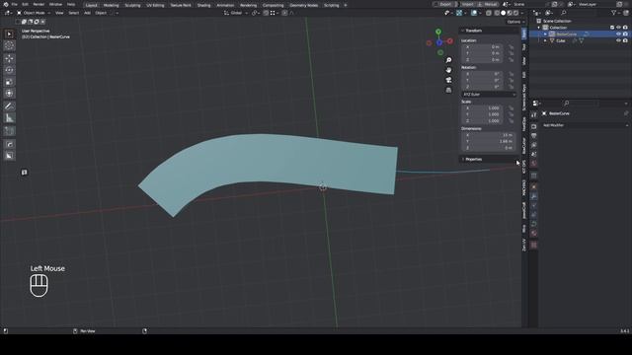Expand the BezierCurve outliner item
Viewport: 632px width, 355px height.
(545, 35)
